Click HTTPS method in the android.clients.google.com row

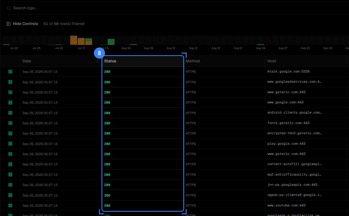(x=191, y=113)
